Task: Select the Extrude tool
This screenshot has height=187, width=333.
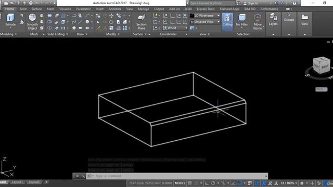Action: click(x=10, y=20)
